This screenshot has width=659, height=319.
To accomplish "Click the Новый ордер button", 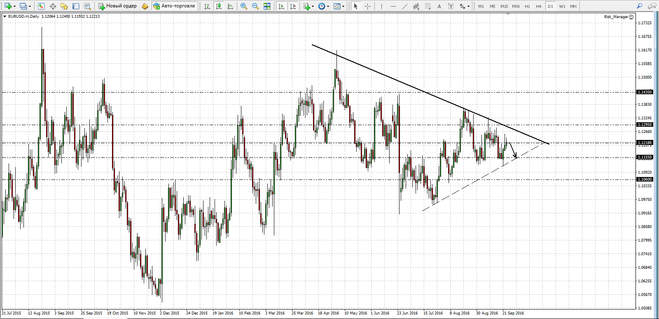I will click(117, 6).
